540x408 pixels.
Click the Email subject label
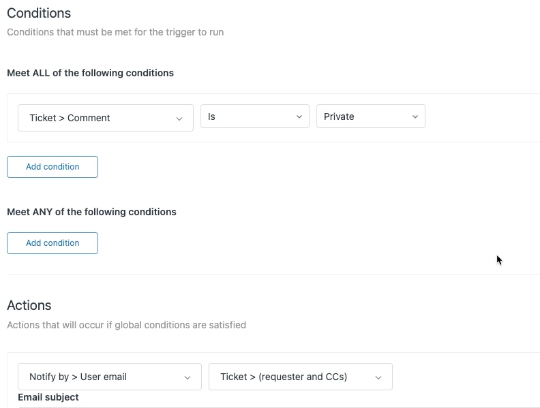pyautogui.click(x=48, y=397)
